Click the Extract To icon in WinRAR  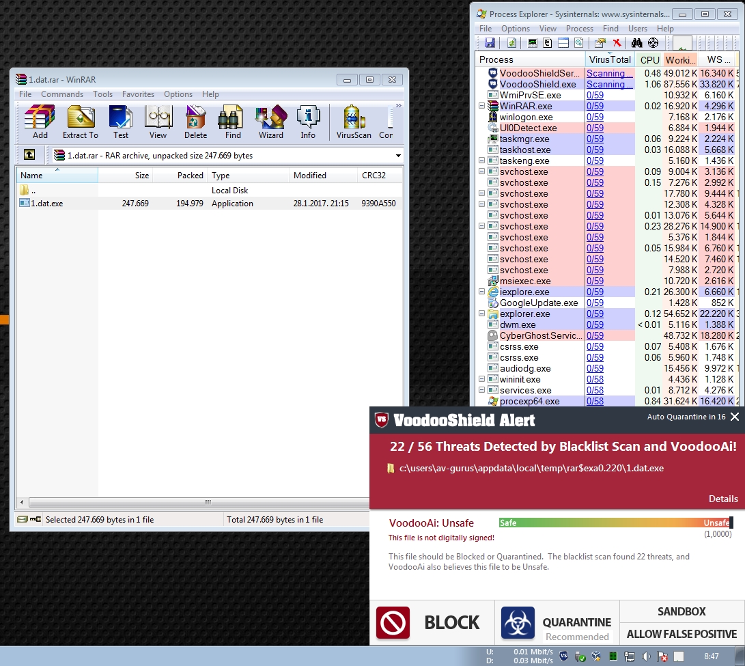point(81,122)
